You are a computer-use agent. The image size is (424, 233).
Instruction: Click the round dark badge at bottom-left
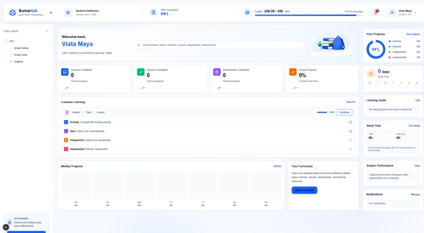[6, 227]
